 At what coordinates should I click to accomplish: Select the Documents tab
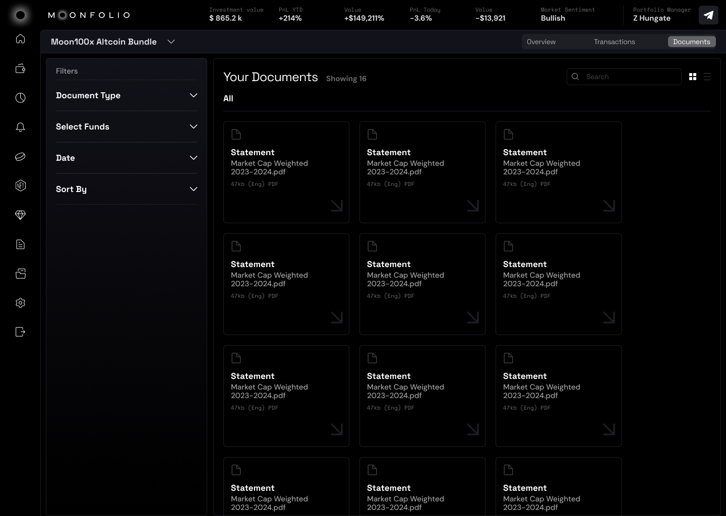click(x=692, y=42)
